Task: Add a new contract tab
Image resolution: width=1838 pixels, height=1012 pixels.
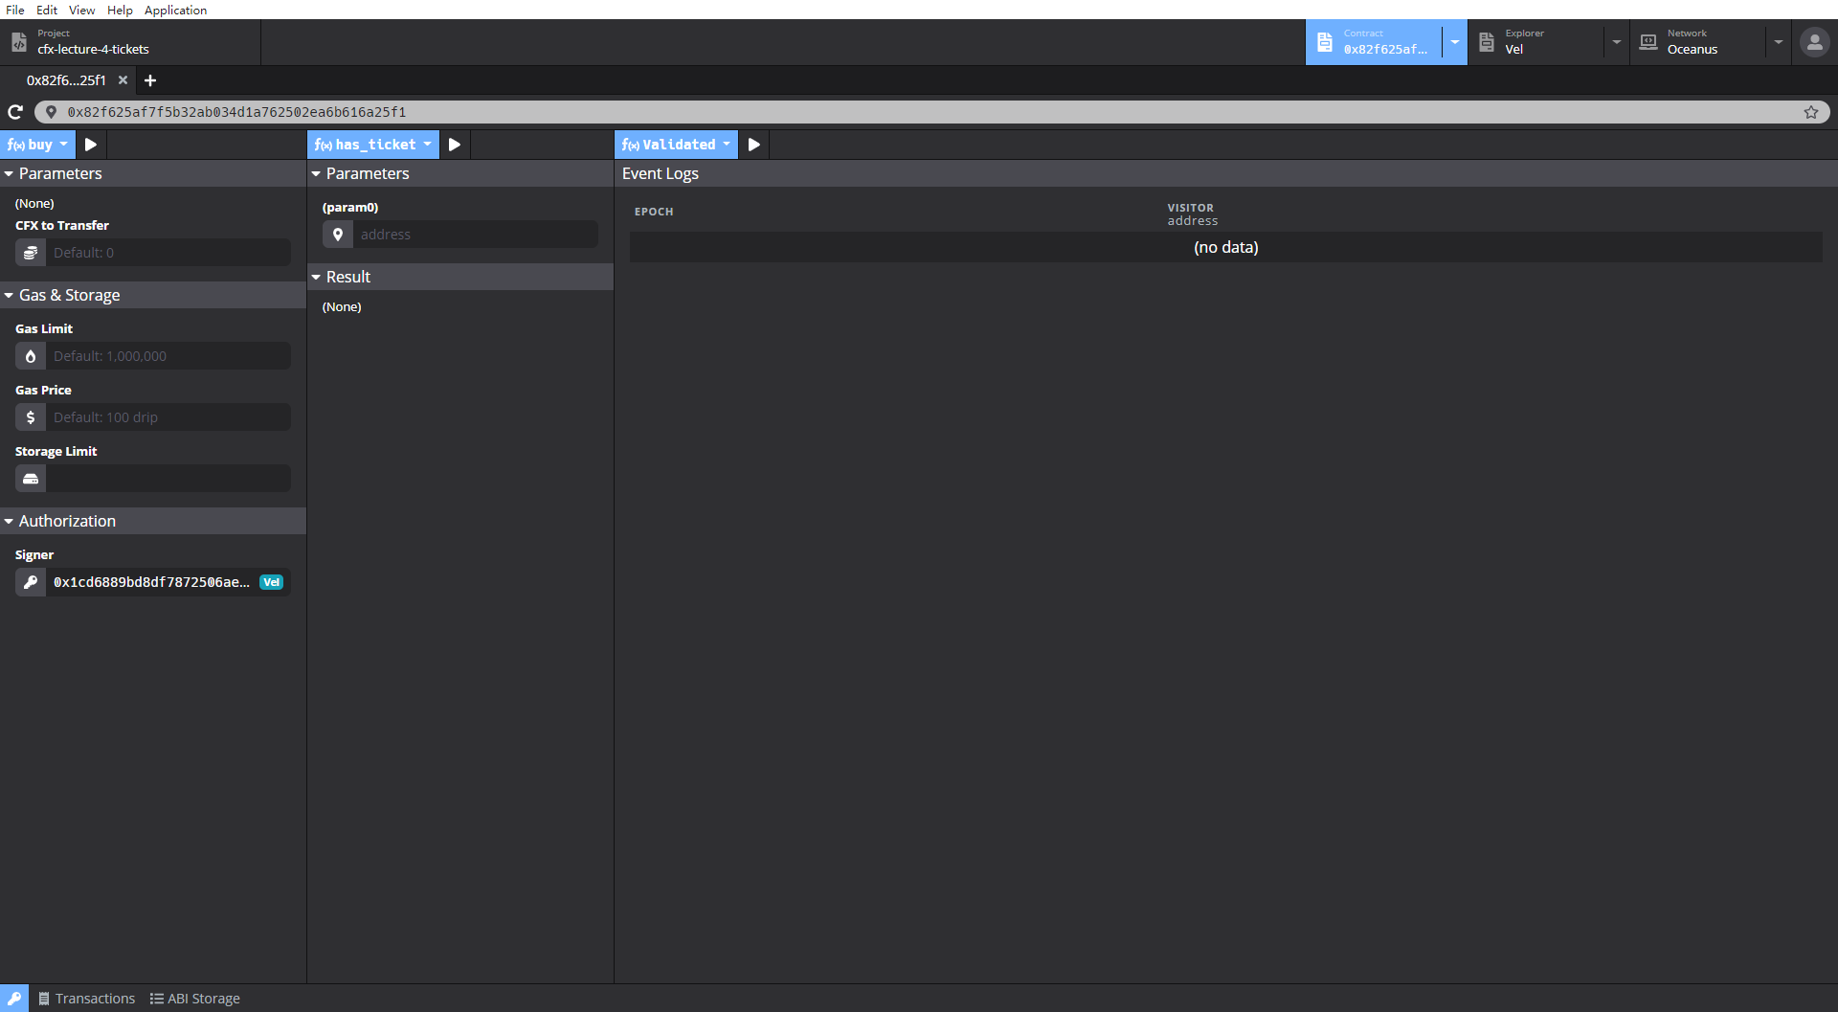Action: click(150, 80)
